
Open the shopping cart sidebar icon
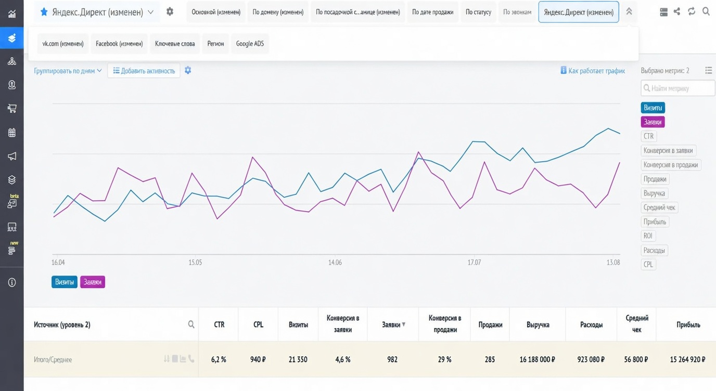click(11, 109)
